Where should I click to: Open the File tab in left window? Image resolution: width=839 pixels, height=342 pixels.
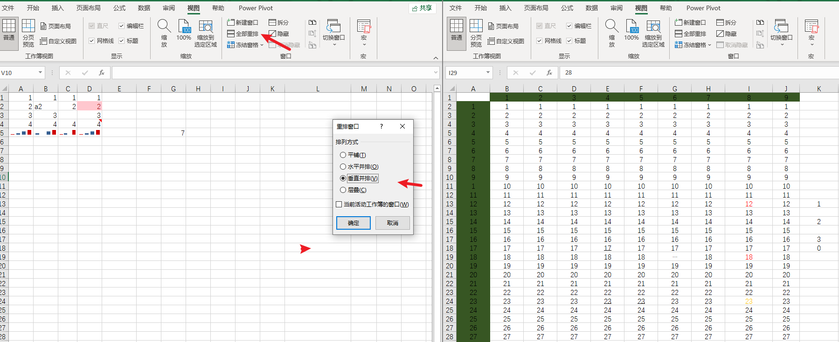coord(8,8)
